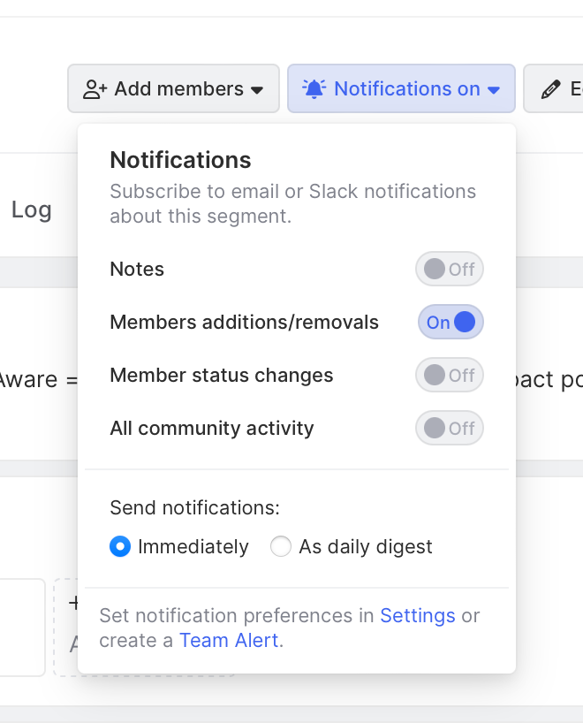Collapse the Notifications on dropdown caret
This screenshot has height=723, width=583.
(x=494, y=90)
